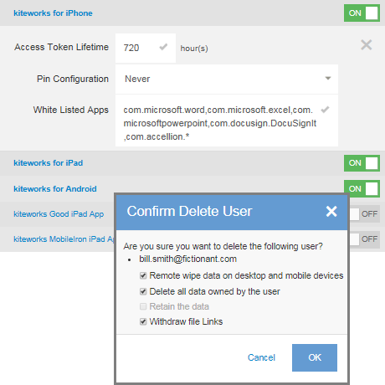Click the White Listed Apps label

tap(71, 110)
